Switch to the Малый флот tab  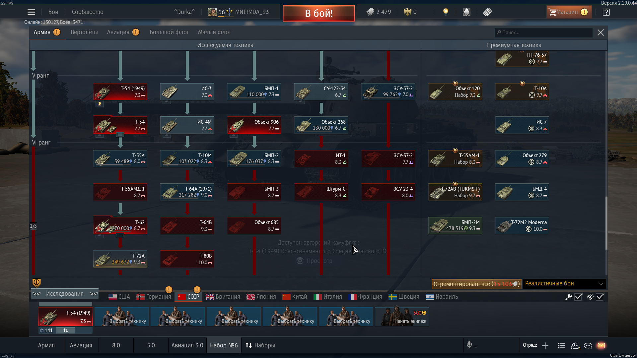click(x=214, y=32)
